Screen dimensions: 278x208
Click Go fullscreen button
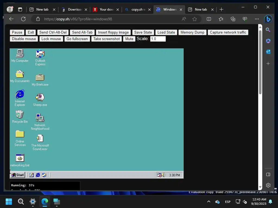point(77,39)
